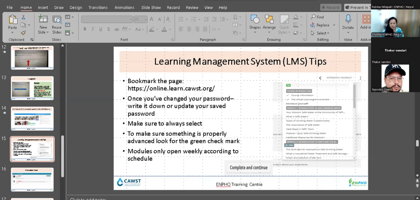Click the New Slide icon
Viewport: 420px width, 200px height.
[43, 19]
